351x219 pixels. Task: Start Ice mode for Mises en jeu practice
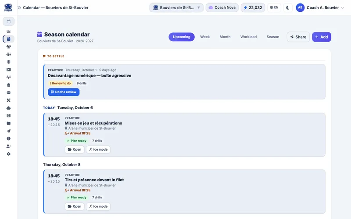click(98, 149)
